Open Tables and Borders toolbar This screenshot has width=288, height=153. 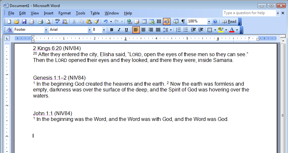(x=137, y=21)
